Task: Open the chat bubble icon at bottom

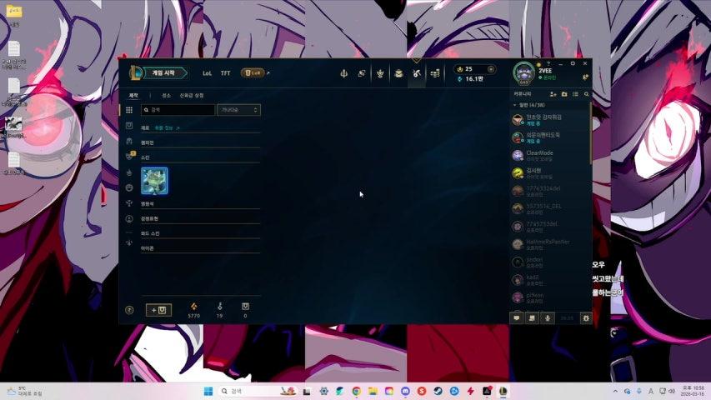Action: [517, 318]
